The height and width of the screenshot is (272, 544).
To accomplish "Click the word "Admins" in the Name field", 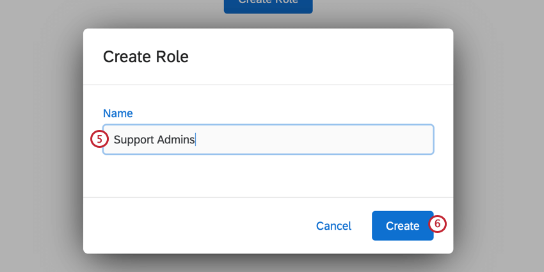I will [x=175, y=140].
